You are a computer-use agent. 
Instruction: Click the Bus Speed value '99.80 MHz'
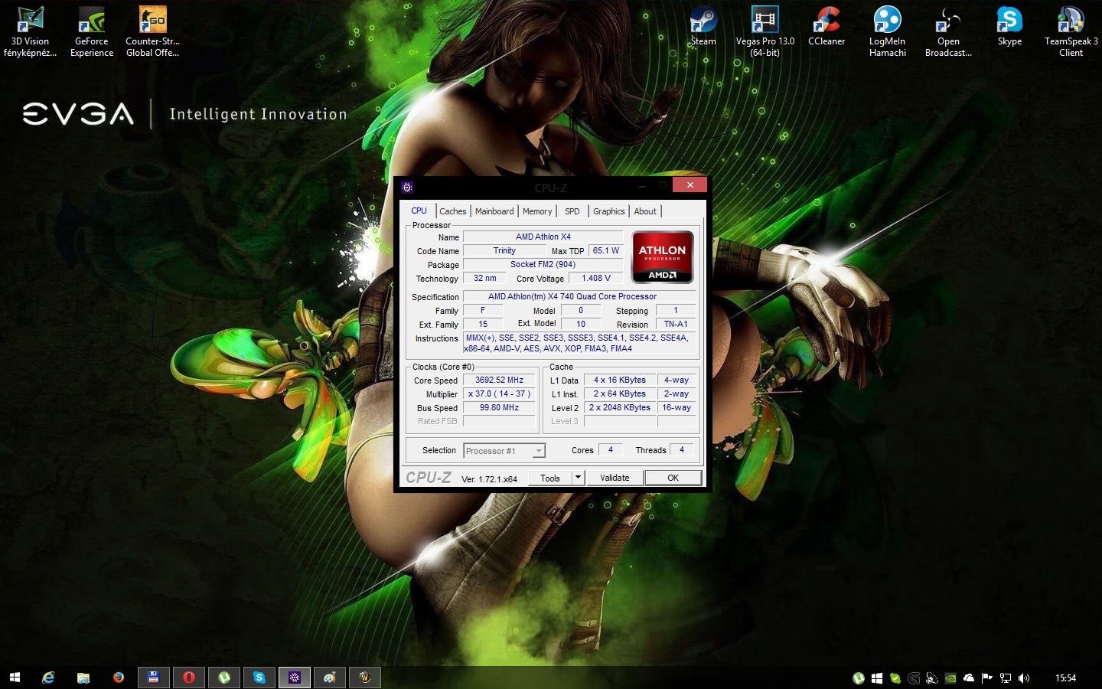(499, 407)
